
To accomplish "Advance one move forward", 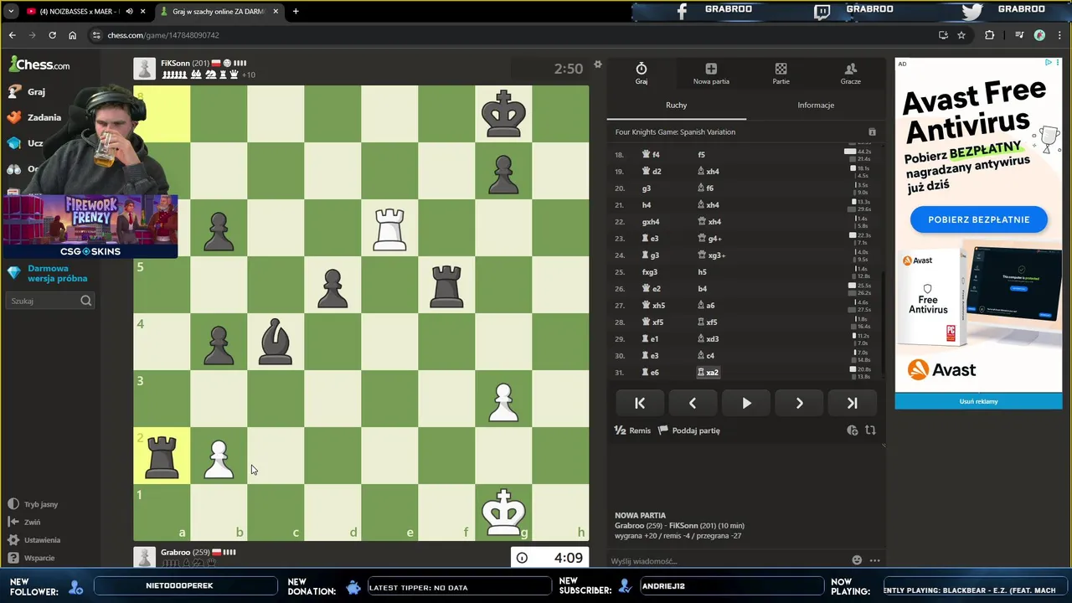I will (x=799, y=403).
